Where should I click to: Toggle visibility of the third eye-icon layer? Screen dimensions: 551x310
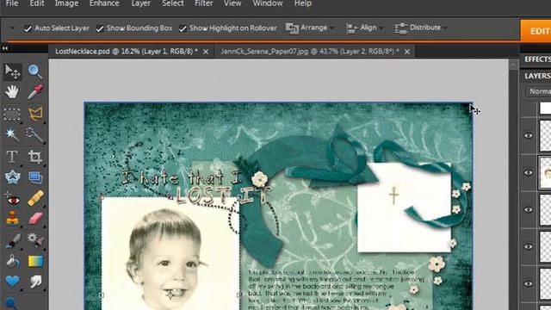pos(528,209)
